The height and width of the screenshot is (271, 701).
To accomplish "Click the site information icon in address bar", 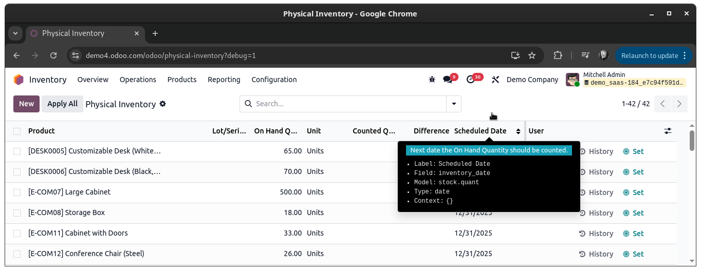I will [x=76, y=55].
